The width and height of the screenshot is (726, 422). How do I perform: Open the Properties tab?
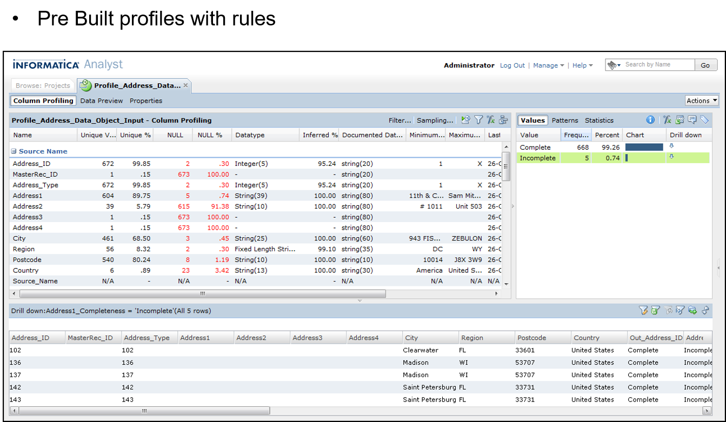pyautogui.click(x=146, y=101)
